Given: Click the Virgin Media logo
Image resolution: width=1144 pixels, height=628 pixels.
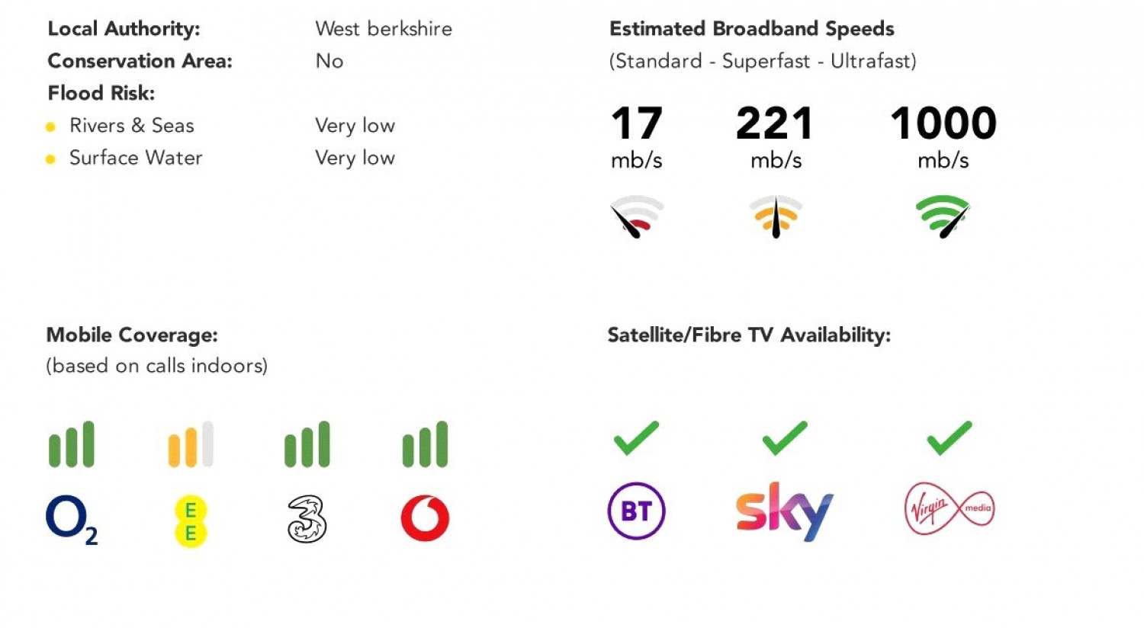Looking at the screenshot, I should click(x=949, y=509).
